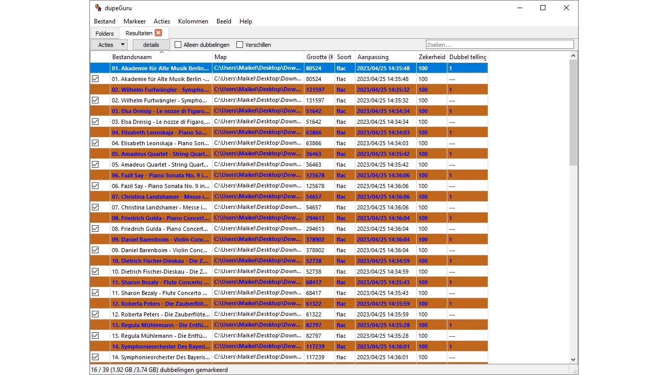Click the dupeGuru app icon in title bar

click(x=98, y=8)
